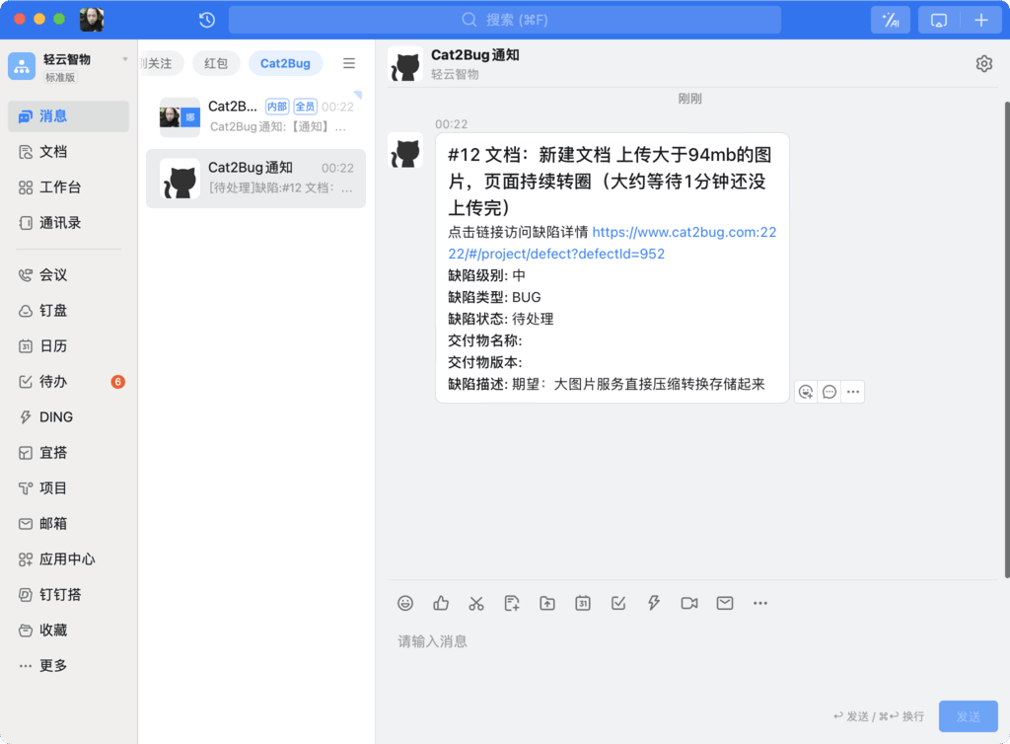Click the 发送 send button
The height and width of the screenshot is (744, 1010).
tap(969, 716)
